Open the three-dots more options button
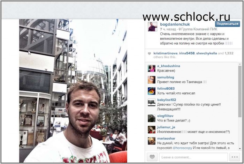244x164 pixels. pos(235,157)
